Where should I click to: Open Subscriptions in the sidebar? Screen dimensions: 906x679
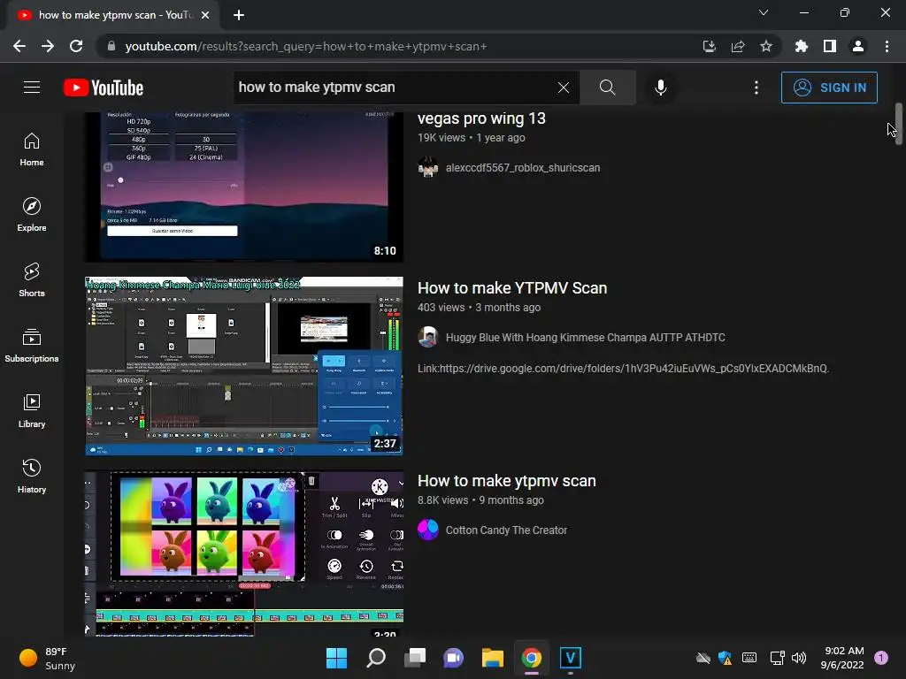[32, 346]
